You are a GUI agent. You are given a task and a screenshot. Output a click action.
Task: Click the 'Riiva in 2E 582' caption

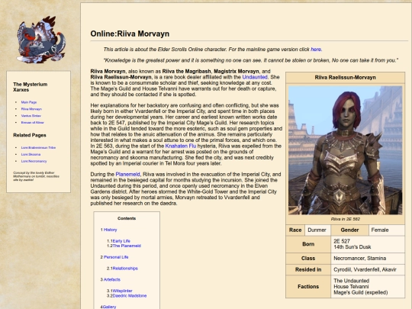click(346, 219)
